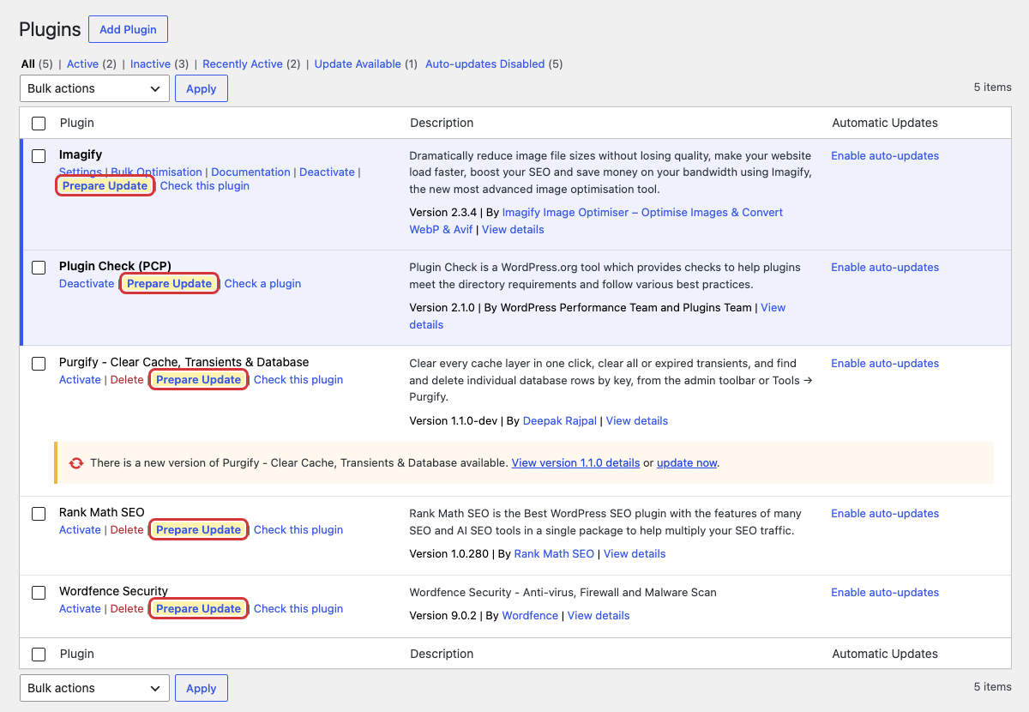Click the update icon in Purgify notice
This screenshot has height=712, width=1029.
pyautogui.click(x=76, y=463)
